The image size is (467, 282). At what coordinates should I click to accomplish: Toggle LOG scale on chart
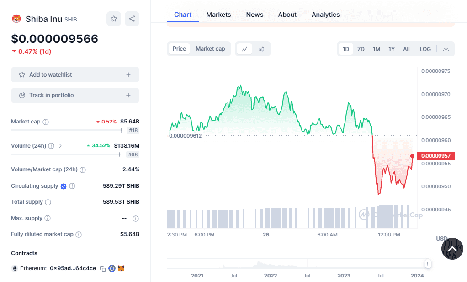[x=425, y=49]
